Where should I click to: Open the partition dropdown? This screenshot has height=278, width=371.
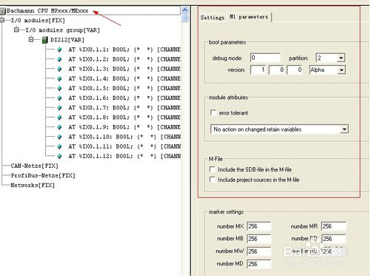(341, 58)
